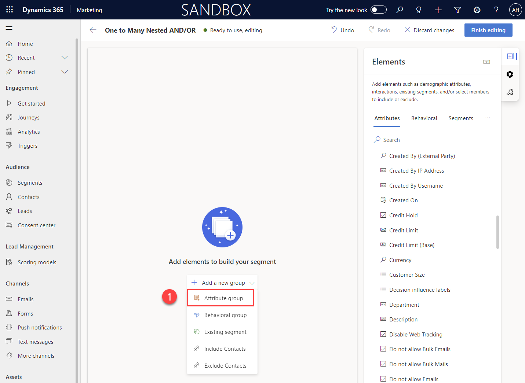This screenshot has height=383, width=525.
Task: Switch to the Behavioral tab
Action: (424, 118)
